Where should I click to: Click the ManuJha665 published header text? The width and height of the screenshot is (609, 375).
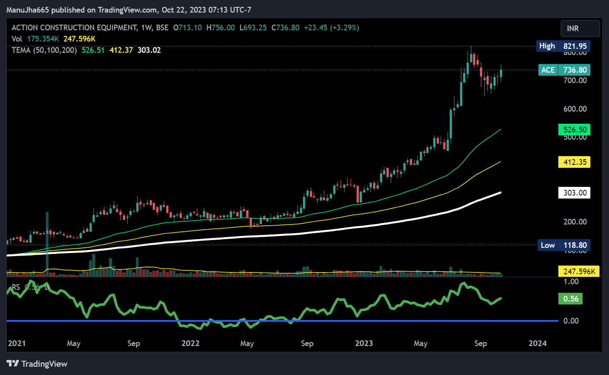pos(129,10)
